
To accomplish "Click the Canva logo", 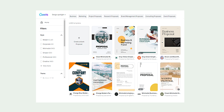I will tap(44, 14).
